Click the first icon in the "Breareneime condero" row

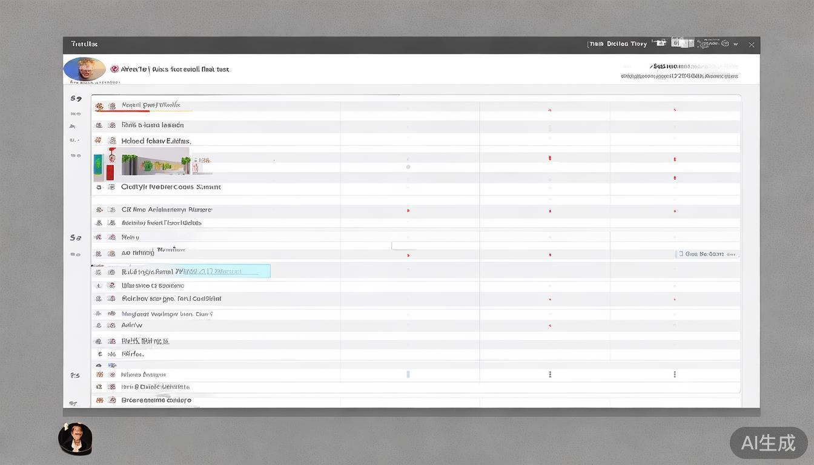(99, 400)
